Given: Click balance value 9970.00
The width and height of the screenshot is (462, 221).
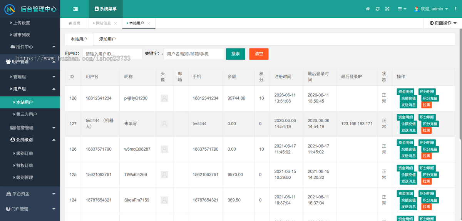Looking at the screenshot, I should pos(235,174).
